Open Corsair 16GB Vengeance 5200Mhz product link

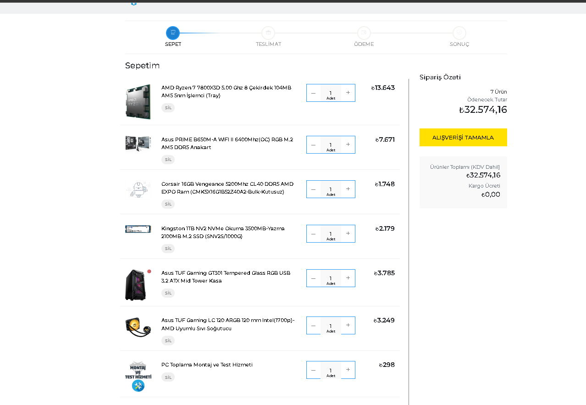227,188
